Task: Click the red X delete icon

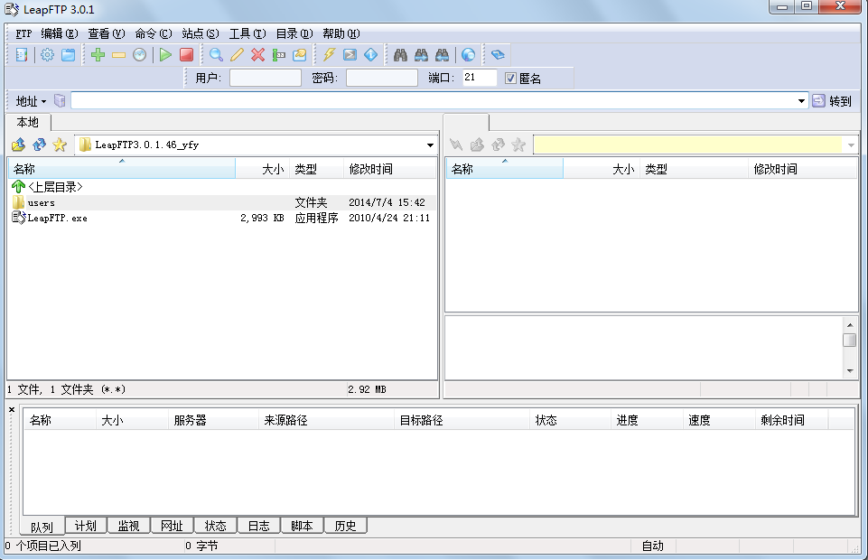Action: 257,55
